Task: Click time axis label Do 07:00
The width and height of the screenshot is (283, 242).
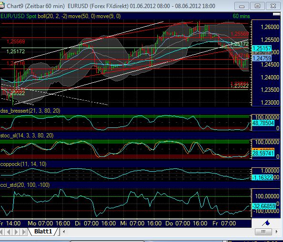Action: [x=178, y=223]
